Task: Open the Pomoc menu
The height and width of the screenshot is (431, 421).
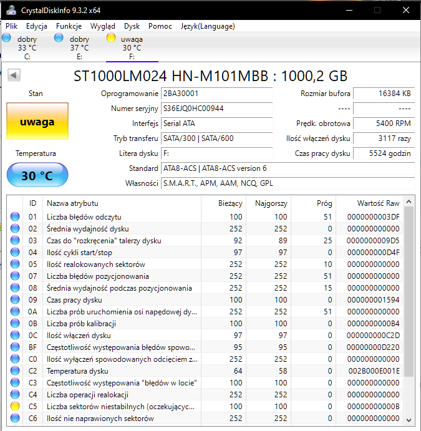Action: click(x=160, y=26)
